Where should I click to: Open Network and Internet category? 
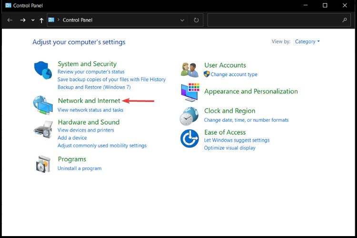[x=89, y=100]
